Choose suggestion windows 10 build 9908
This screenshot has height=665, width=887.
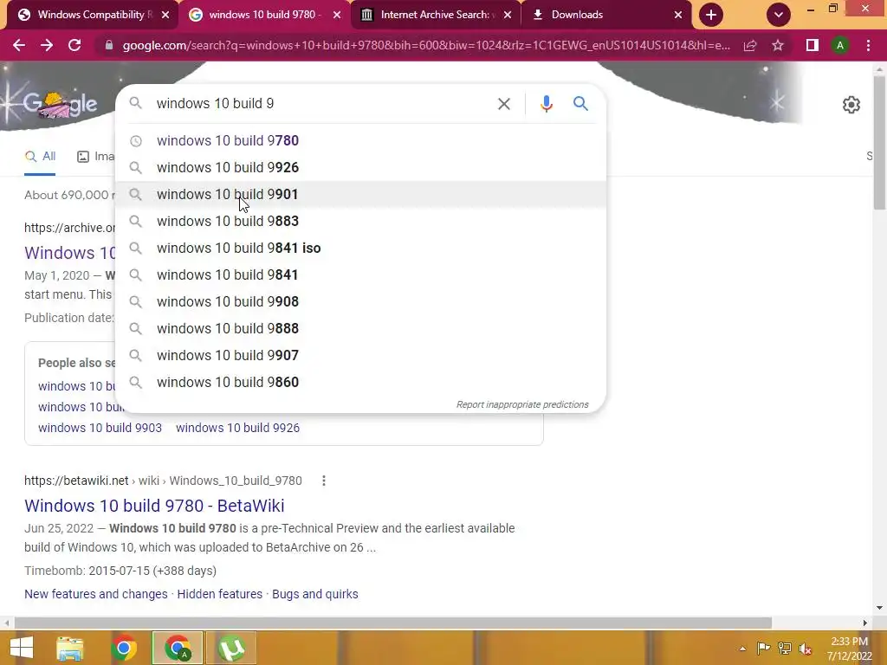360,302
